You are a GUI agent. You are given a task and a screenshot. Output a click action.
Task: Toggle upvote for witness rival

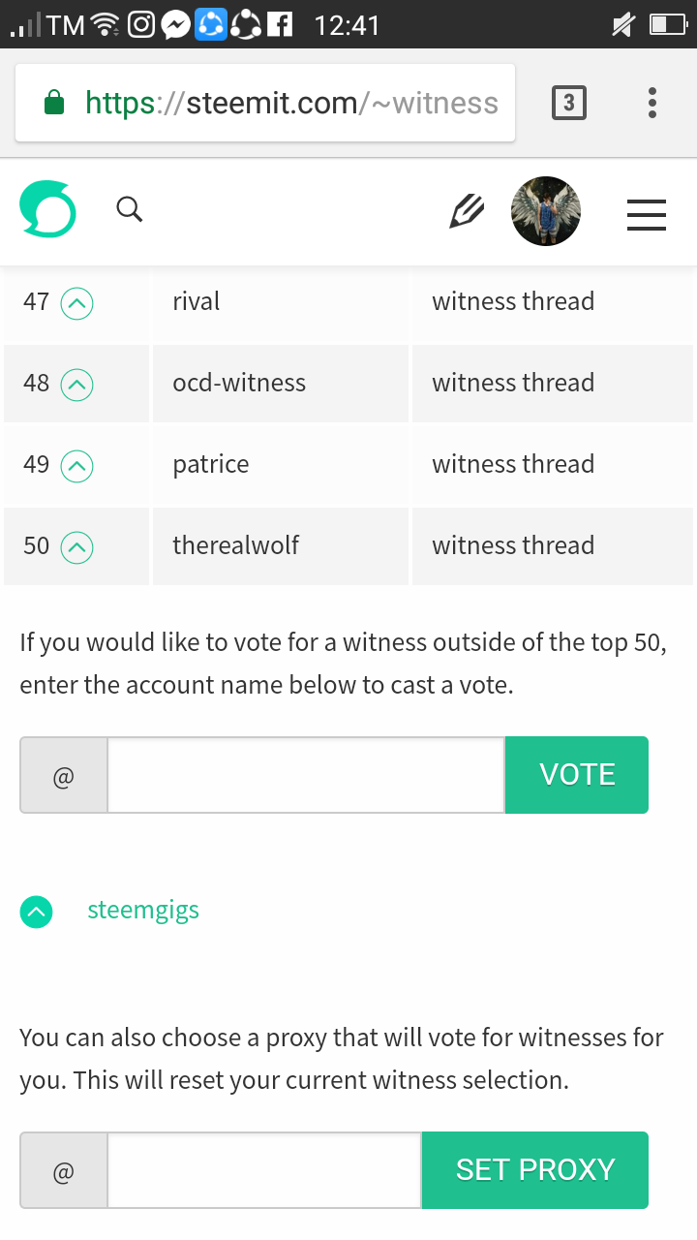[77, 304]
